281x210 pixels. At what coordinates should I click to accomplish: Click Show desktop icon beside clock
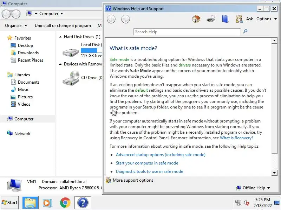coord(277,203)
